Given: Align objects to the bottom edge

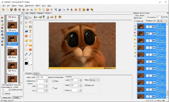Looking at the screenshot, I should coord(48,17).
